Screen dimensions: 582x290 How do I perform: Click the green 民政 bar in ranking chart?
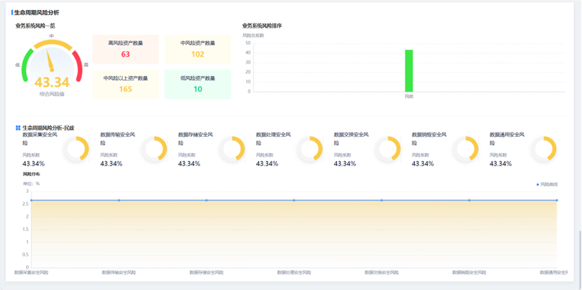pos(408,71)
